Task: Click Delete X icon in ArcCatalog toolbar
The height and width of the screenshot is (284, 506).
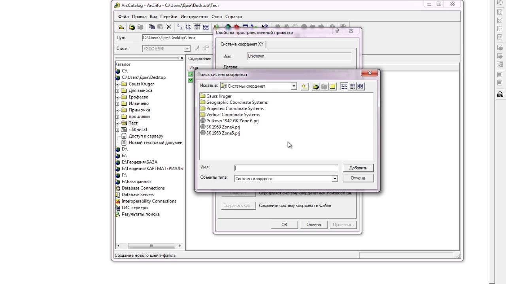Action: 169,27
